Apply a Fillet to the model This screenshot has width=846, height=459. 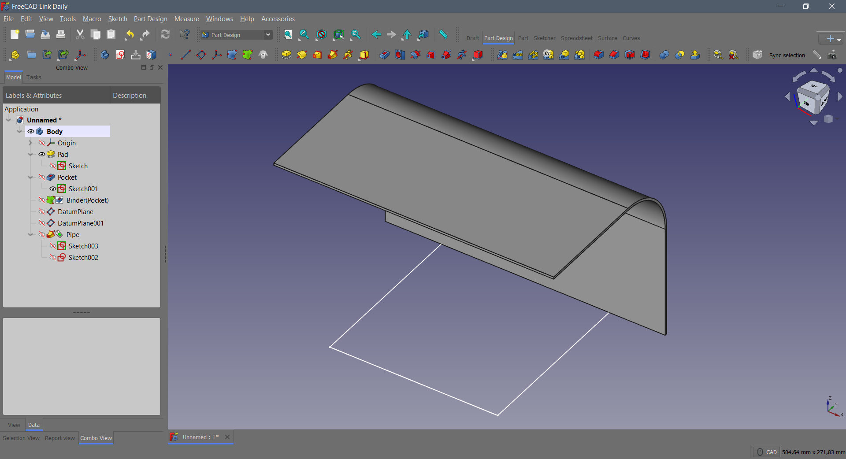(599, 55)
